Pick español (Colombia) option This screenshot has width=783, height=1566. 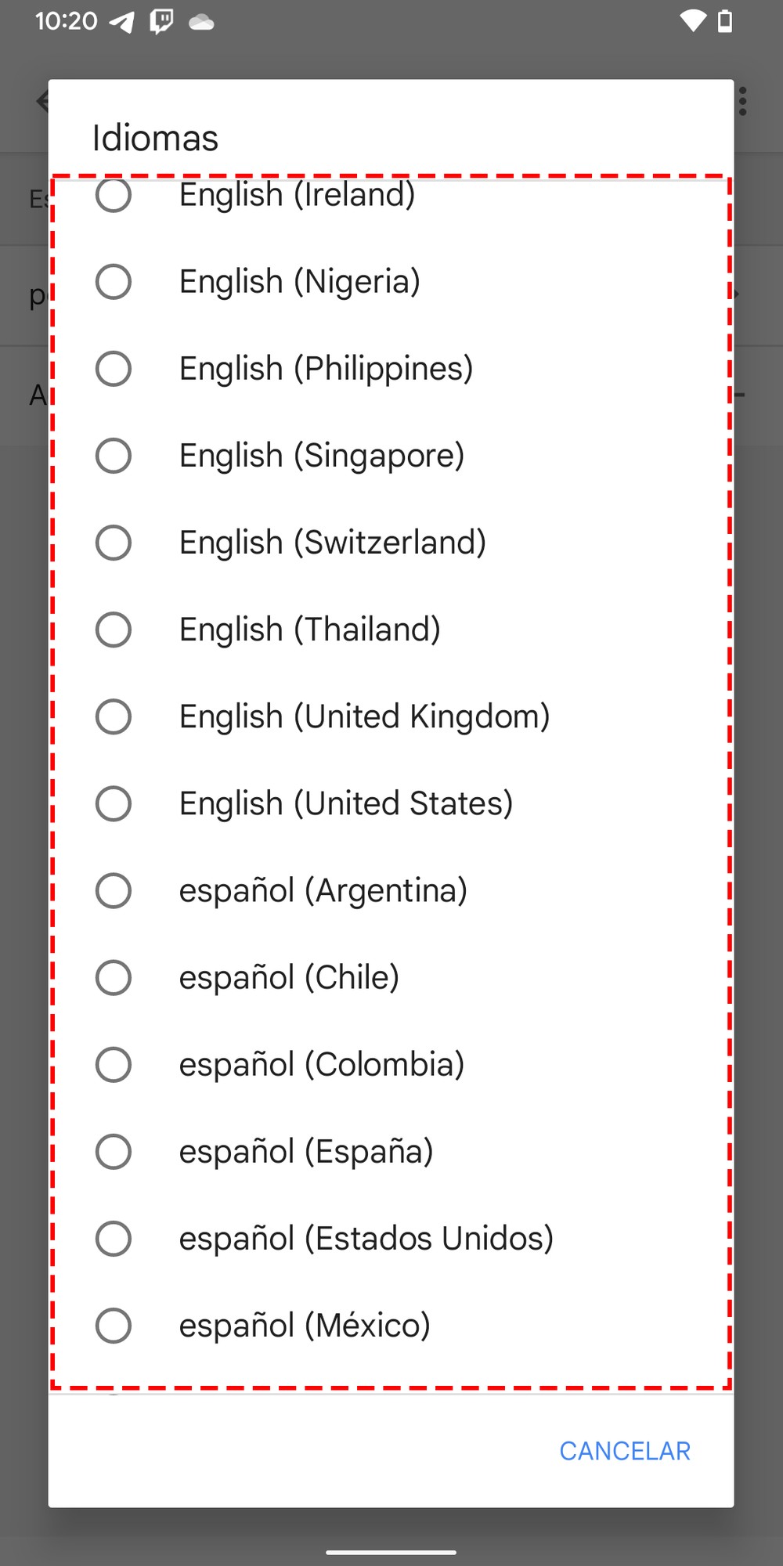point(114,1064)
